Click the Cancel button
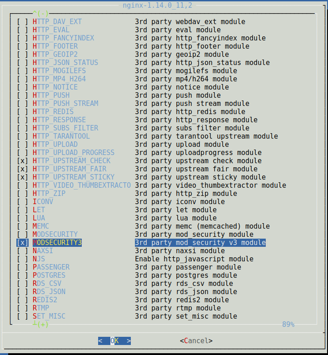Image resolution: width=328 pixels, height=355 pixels. click(x=196, y=341)
